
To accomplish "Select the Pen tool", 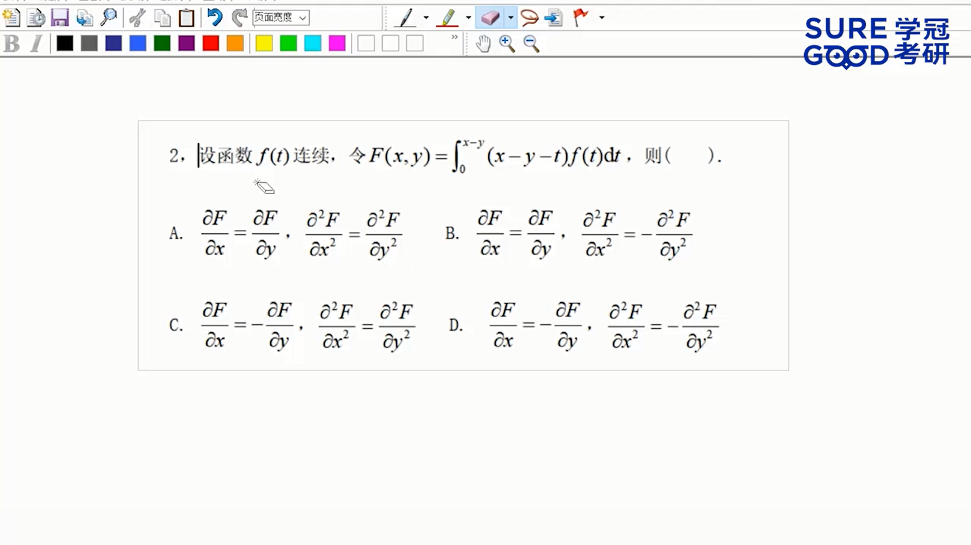I will [406, 18].
